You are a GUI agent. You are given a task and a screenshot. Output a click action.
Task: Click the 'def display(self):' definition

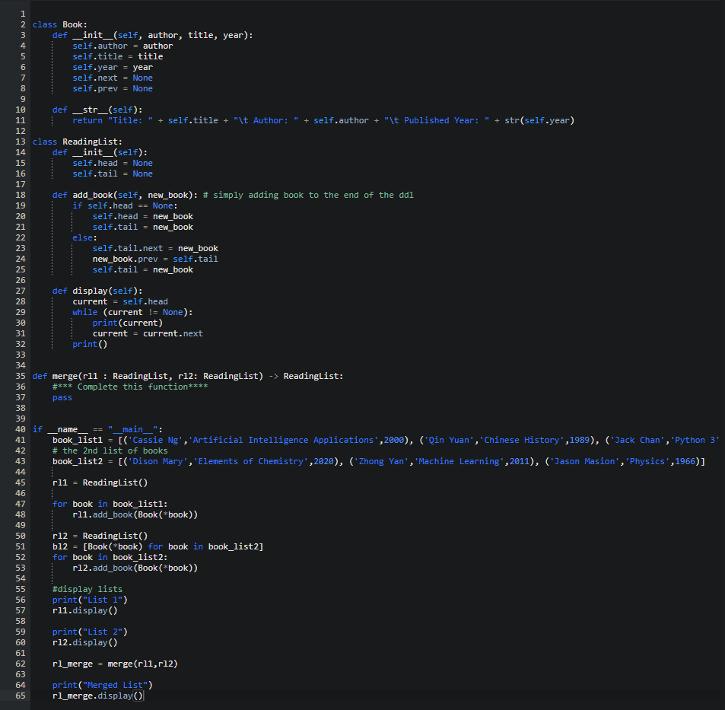[x=97, y=291]
